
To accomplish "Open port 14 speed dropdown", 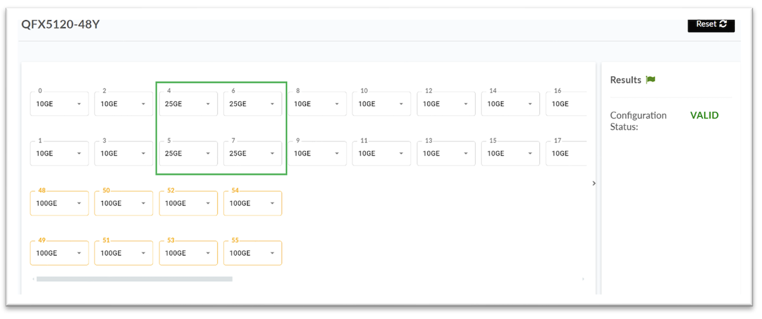I will [511, 104].
